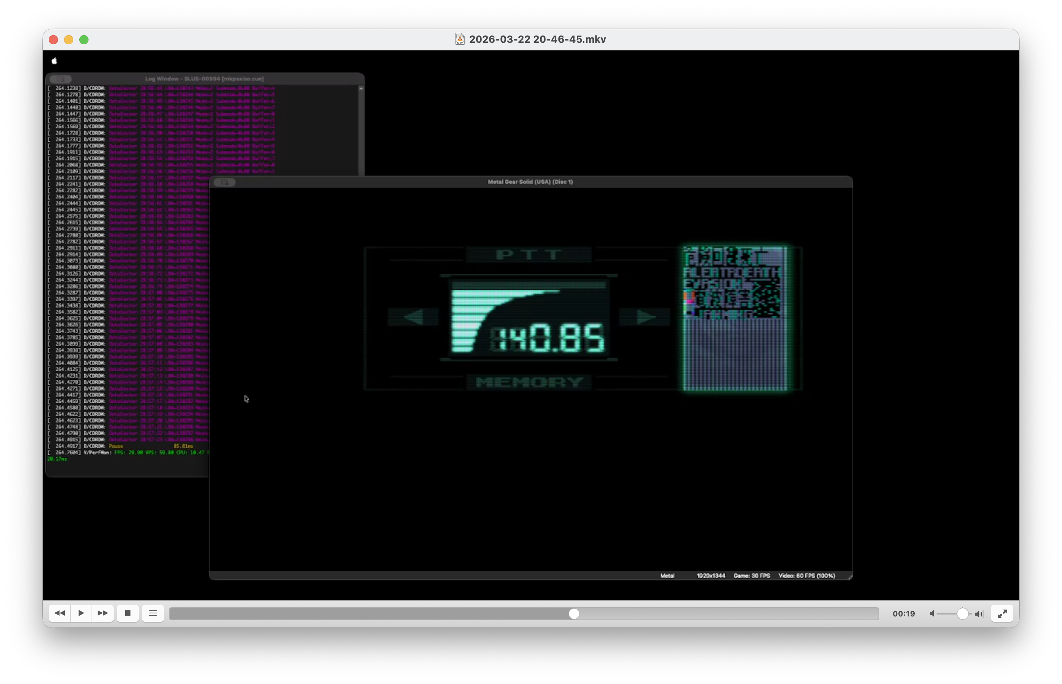The image size is (1062, 684).
Task: Click the MKV file icon in title
Action: coord(460,39)
